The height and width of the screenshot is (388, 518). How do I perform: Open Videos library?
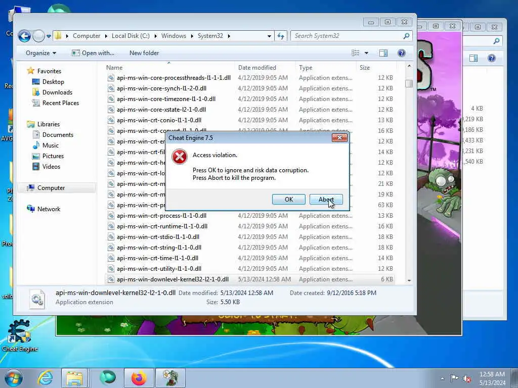pos(51,166)
